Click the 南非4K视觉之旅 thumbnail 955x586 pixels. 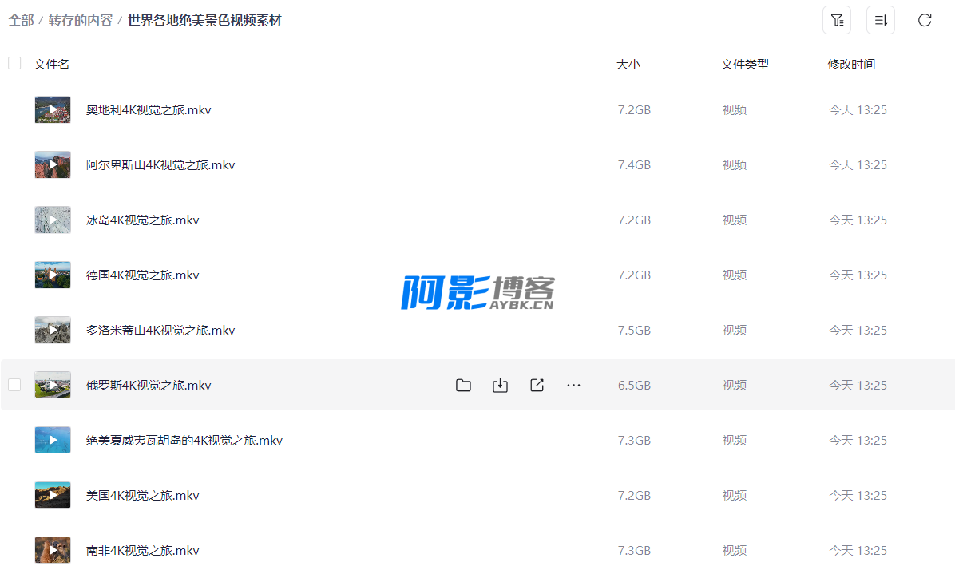point(53,551)
